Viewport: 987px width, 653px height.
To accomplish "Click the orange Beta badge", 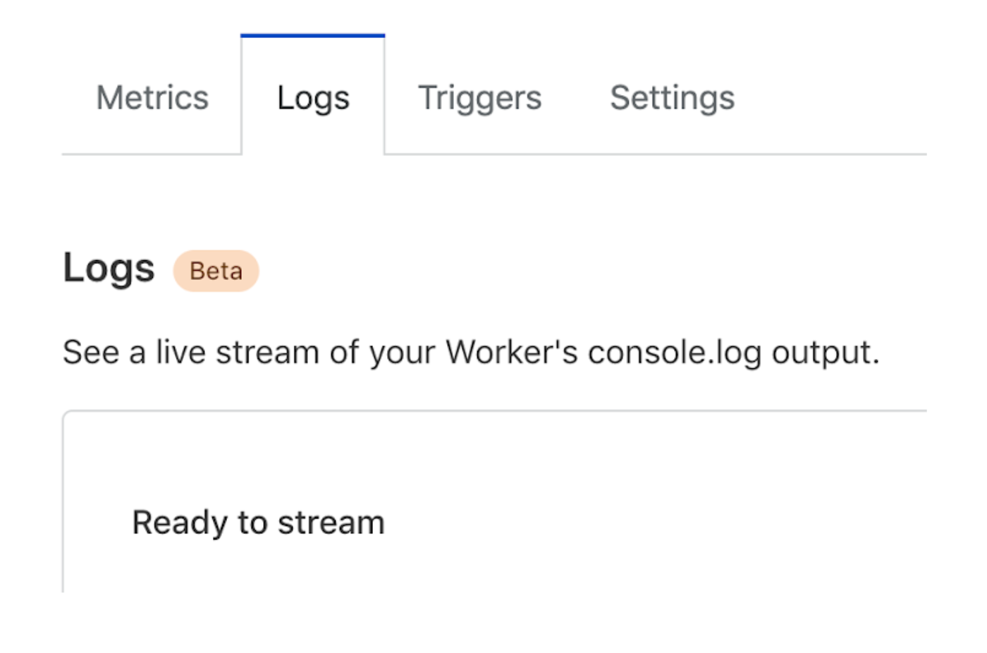I will 216,271.
